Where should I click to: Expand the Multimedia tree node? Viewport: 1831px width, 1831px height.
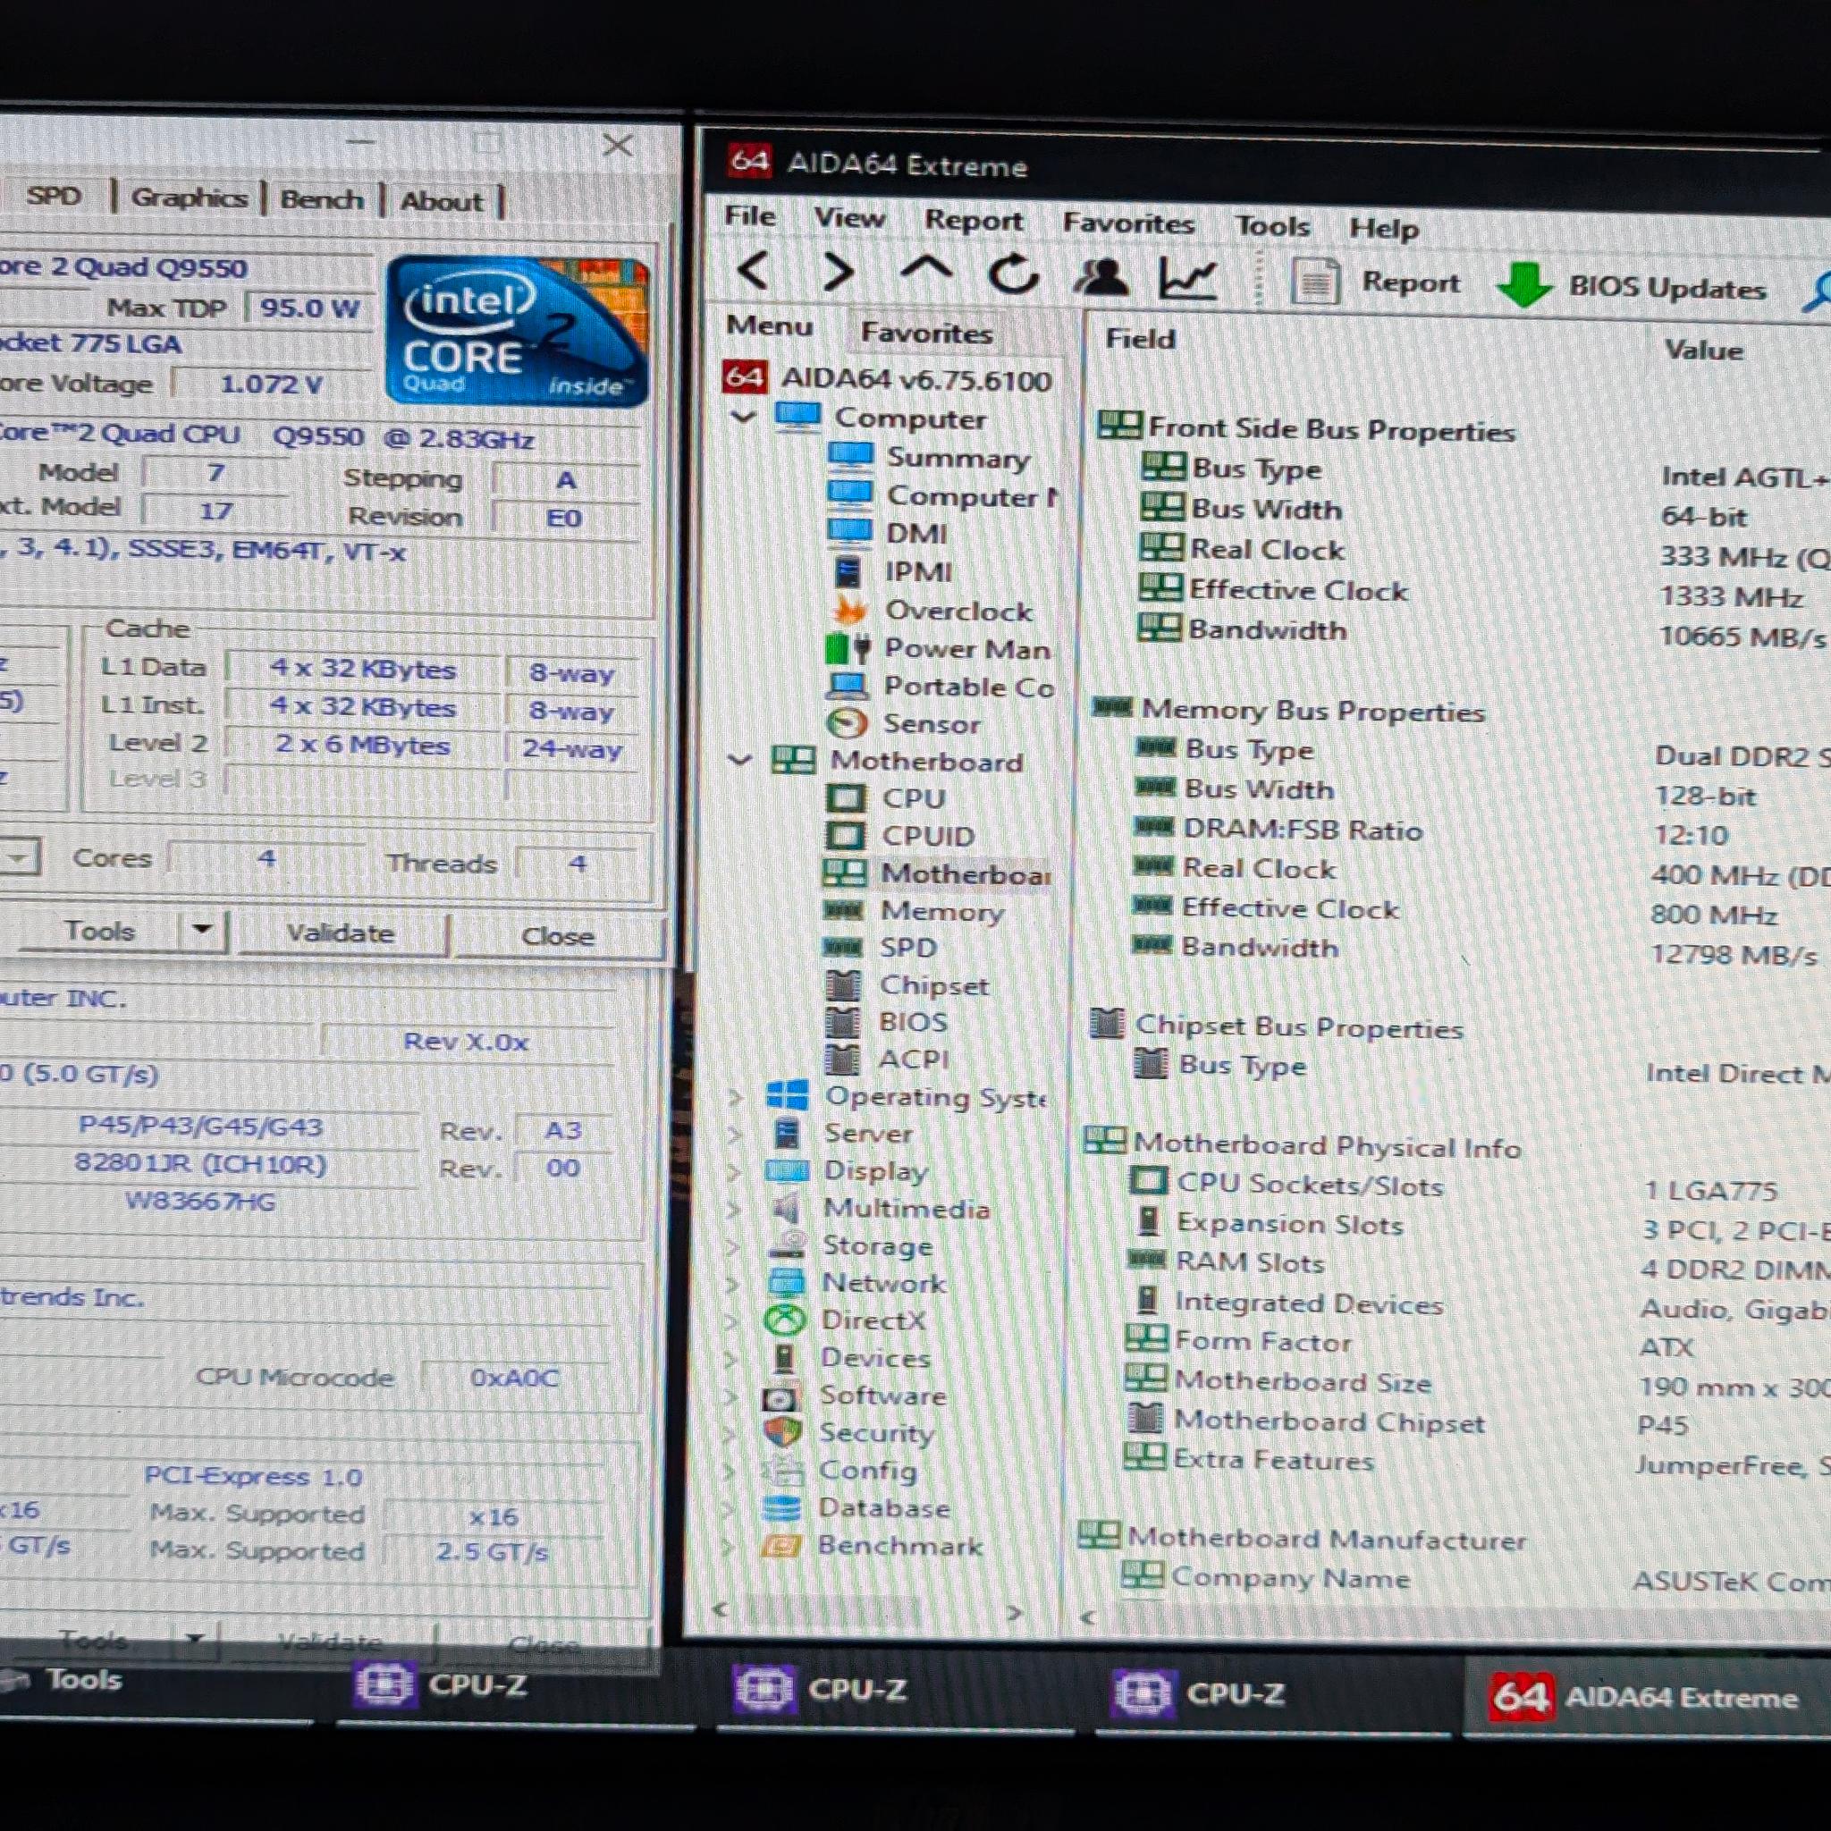(733, 1209)
